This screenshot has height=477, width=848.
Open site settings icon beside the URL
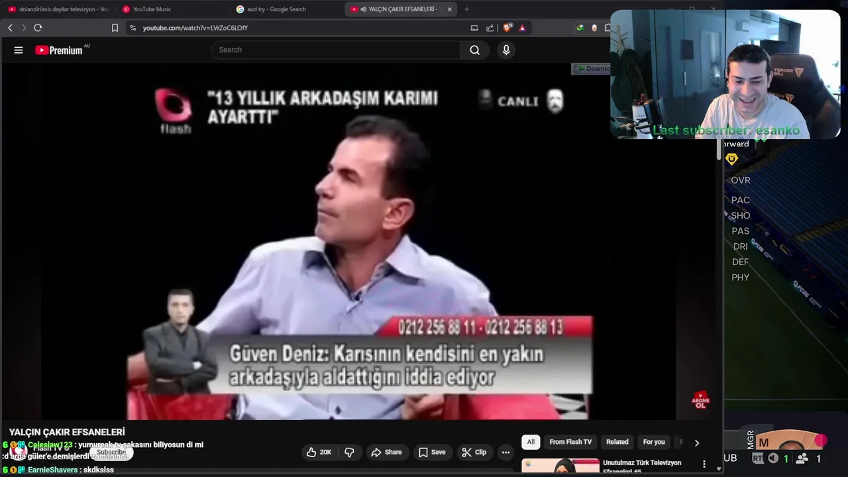133,28
